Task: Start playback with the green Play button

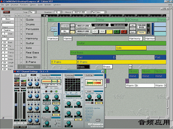Action: (x=117, y=32)
